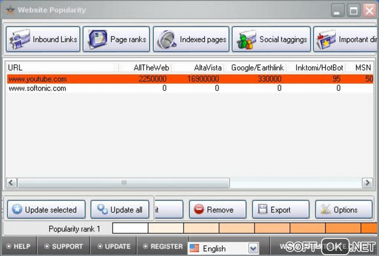This screenshot has width=379, height=256.
Task: Click the Website Popularity star title icon
Action: [x=10, y=10]
